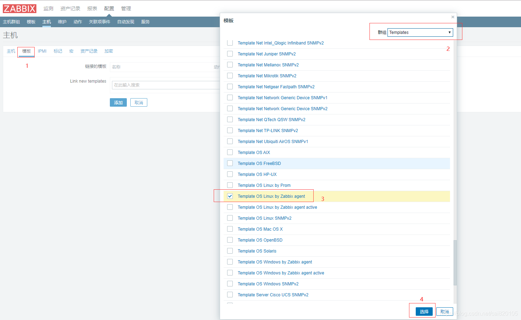Open the 资产记录 top menu

[70, 8]
